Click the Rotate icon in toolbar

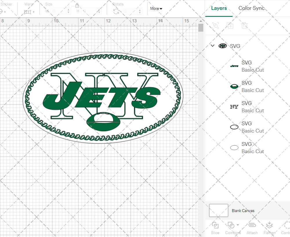(116, 12)
